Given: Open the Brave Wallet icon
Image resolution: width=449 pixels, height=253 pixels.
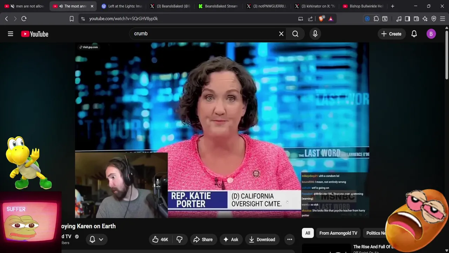Looking at the screenshot, I should point(416,19).
